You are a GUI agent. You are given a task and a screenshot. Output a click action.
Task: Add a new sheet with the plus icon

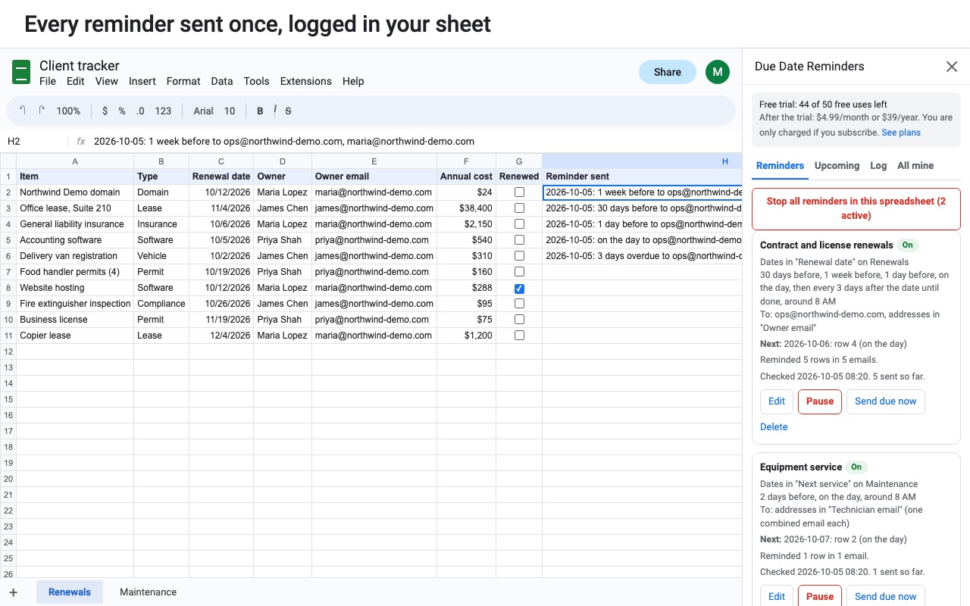[13, 592]
